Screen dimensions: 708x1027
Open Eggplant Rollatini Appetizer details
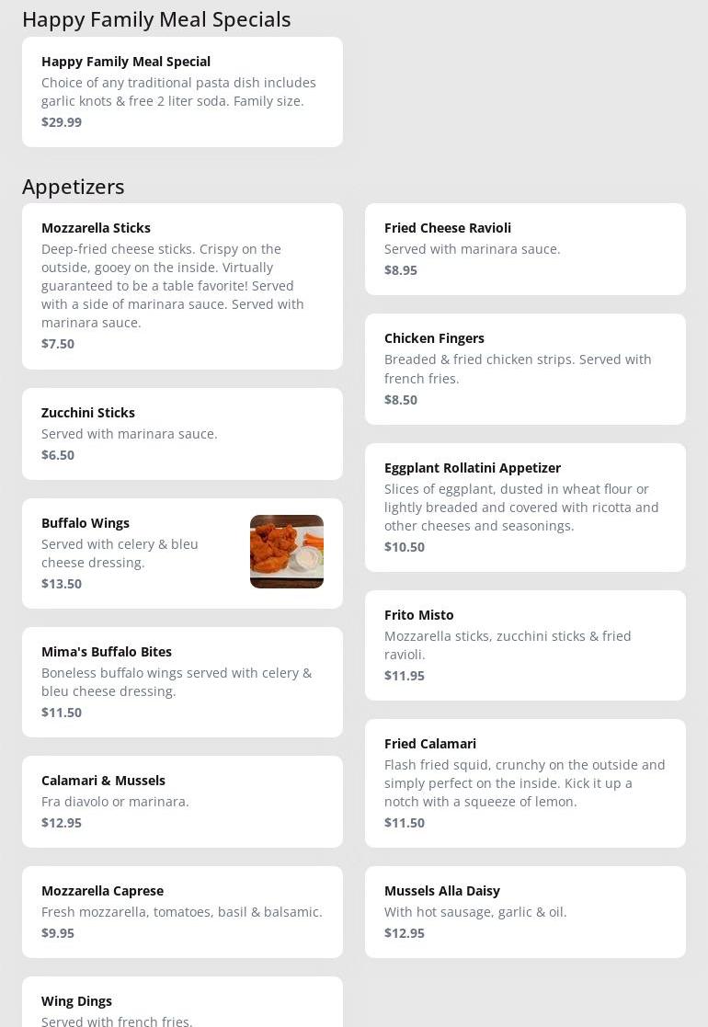point(525,507)
